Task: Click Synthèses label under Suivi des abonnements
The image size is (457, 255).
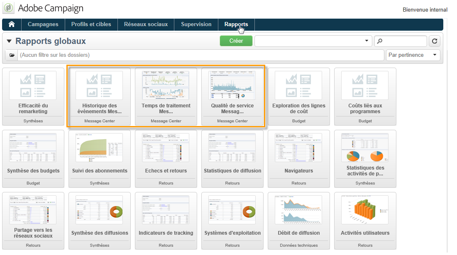Action: (100, 183)
